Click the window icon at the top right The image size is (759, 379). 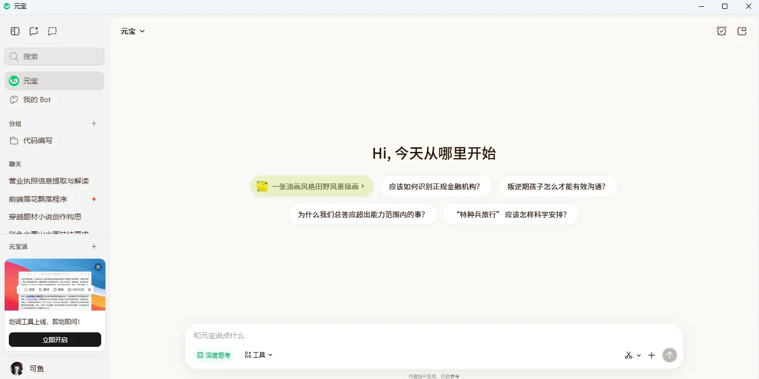[742, 31]
